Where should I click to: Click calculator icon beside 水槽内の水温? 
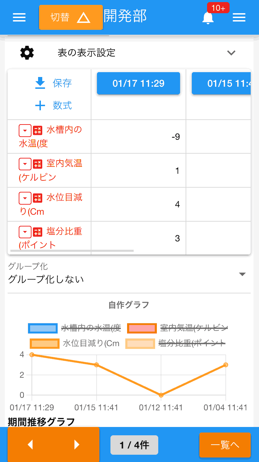tap(37, 130)
